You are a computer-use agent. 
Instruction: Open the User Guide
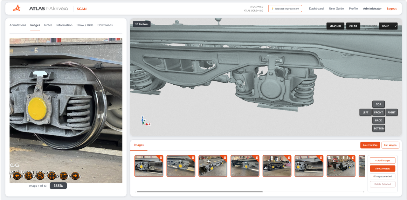click(x=336, y=9)
